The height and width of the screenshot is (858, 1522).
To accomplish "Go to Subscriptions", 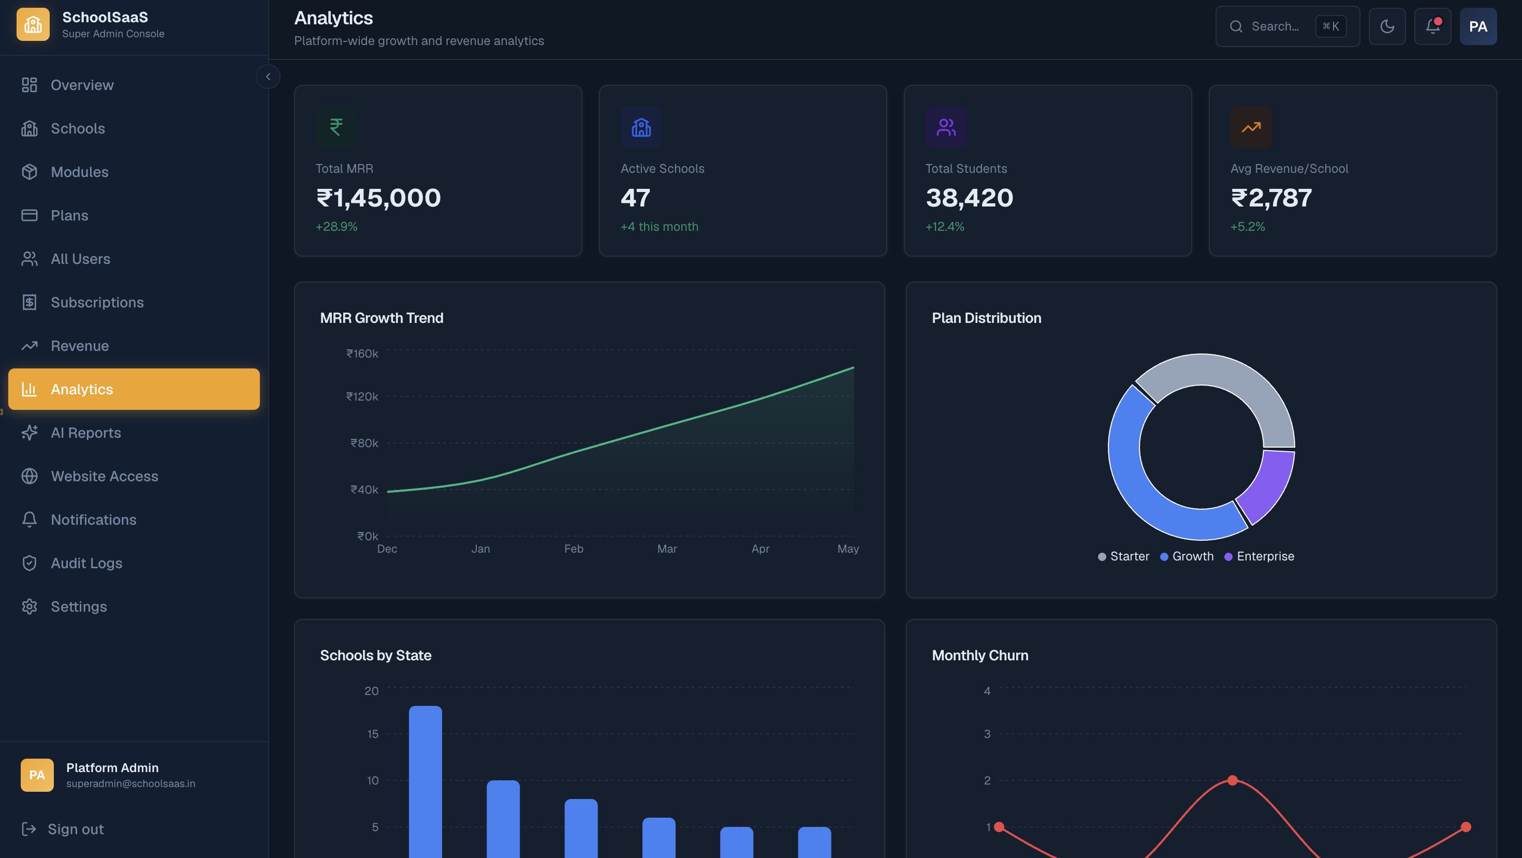I will coord(134,302).
